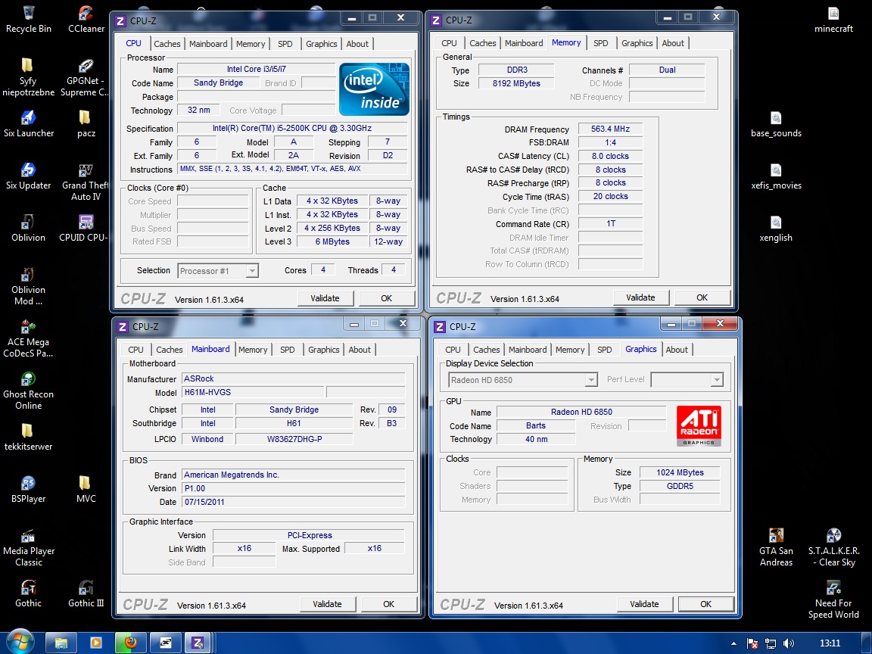Image resolution: width=872 pixels, height=654 pixels.
Task: Select CPU tab in Graphics window
Action: (453, 350)
